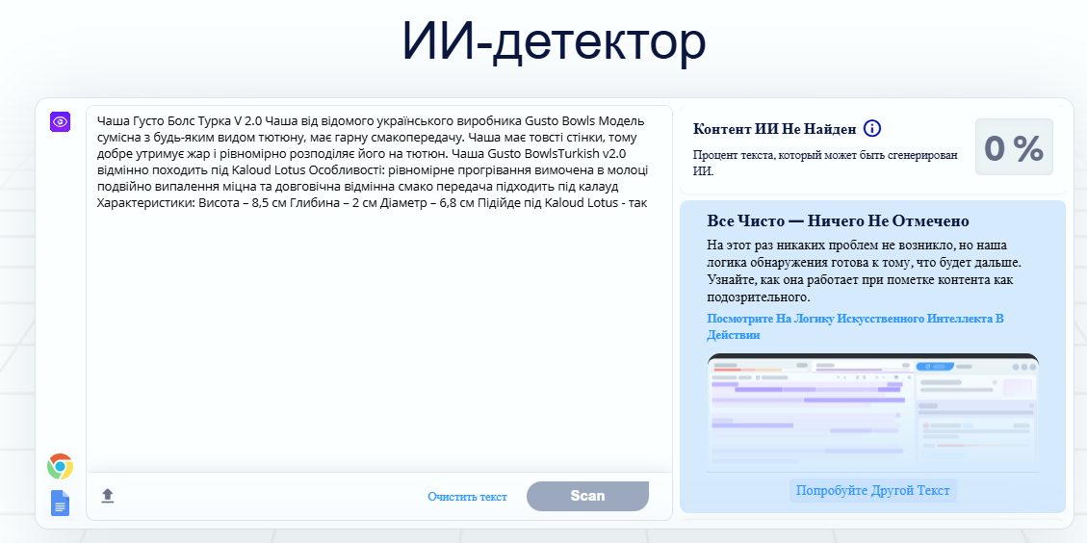The height and width of the screenshot is (543, 1087).
Task: Open the Google Docs add-on icon
Action: tap(61, 503)
